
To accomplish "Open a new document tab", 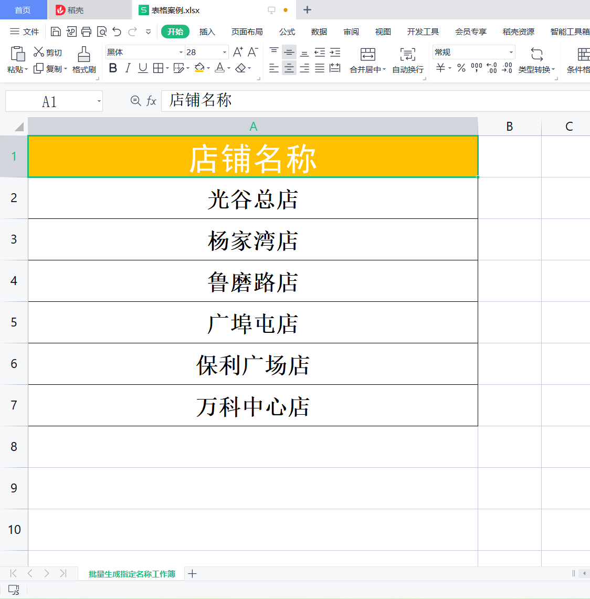I will [308, 10].
